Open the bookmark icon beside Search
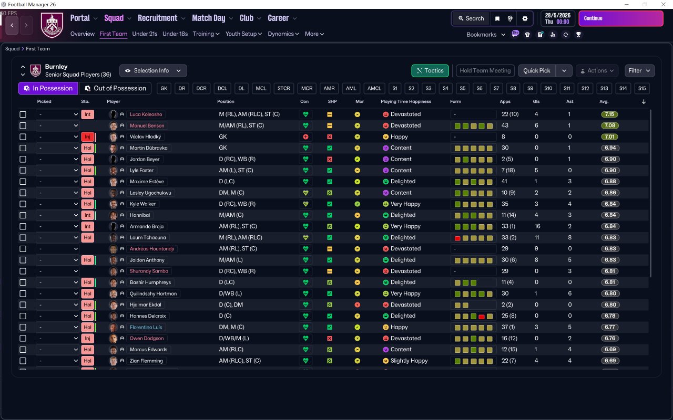673x420 pixels. (497, 18)
